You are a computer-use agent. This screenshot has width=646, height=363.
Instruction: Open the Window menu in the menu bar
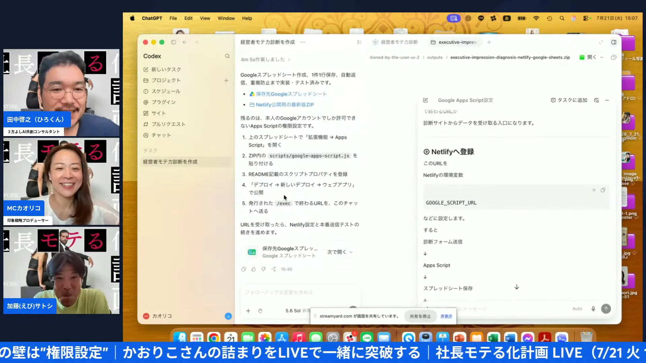tap(226, 18)
